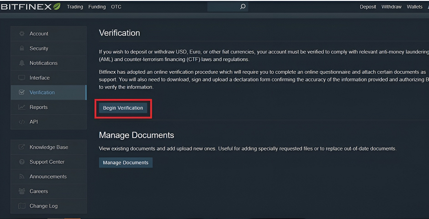Viewport: 429px width, 219px height.
Task: Open the Knowledge Base link
Action: coord(49,147)
